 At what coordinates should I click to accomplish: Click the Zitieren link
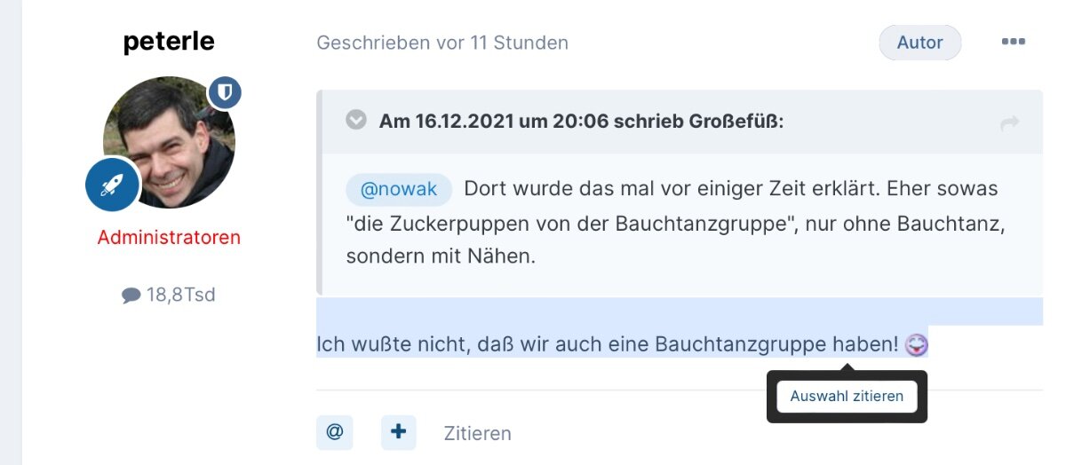click(x=478, y=433)
